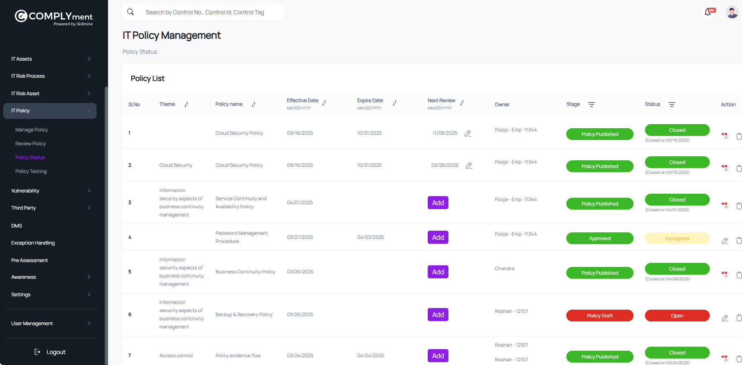This screenshot has width=742, height=365.
Task: Edit next review date 09/26/2026
Action: 469,166
